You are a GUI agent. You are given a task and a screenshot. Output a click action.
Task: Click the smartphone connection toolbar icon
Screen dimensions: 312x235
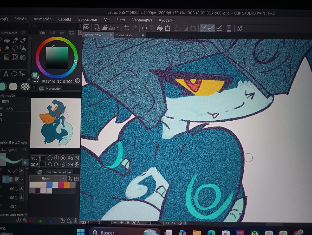(229, 28)
